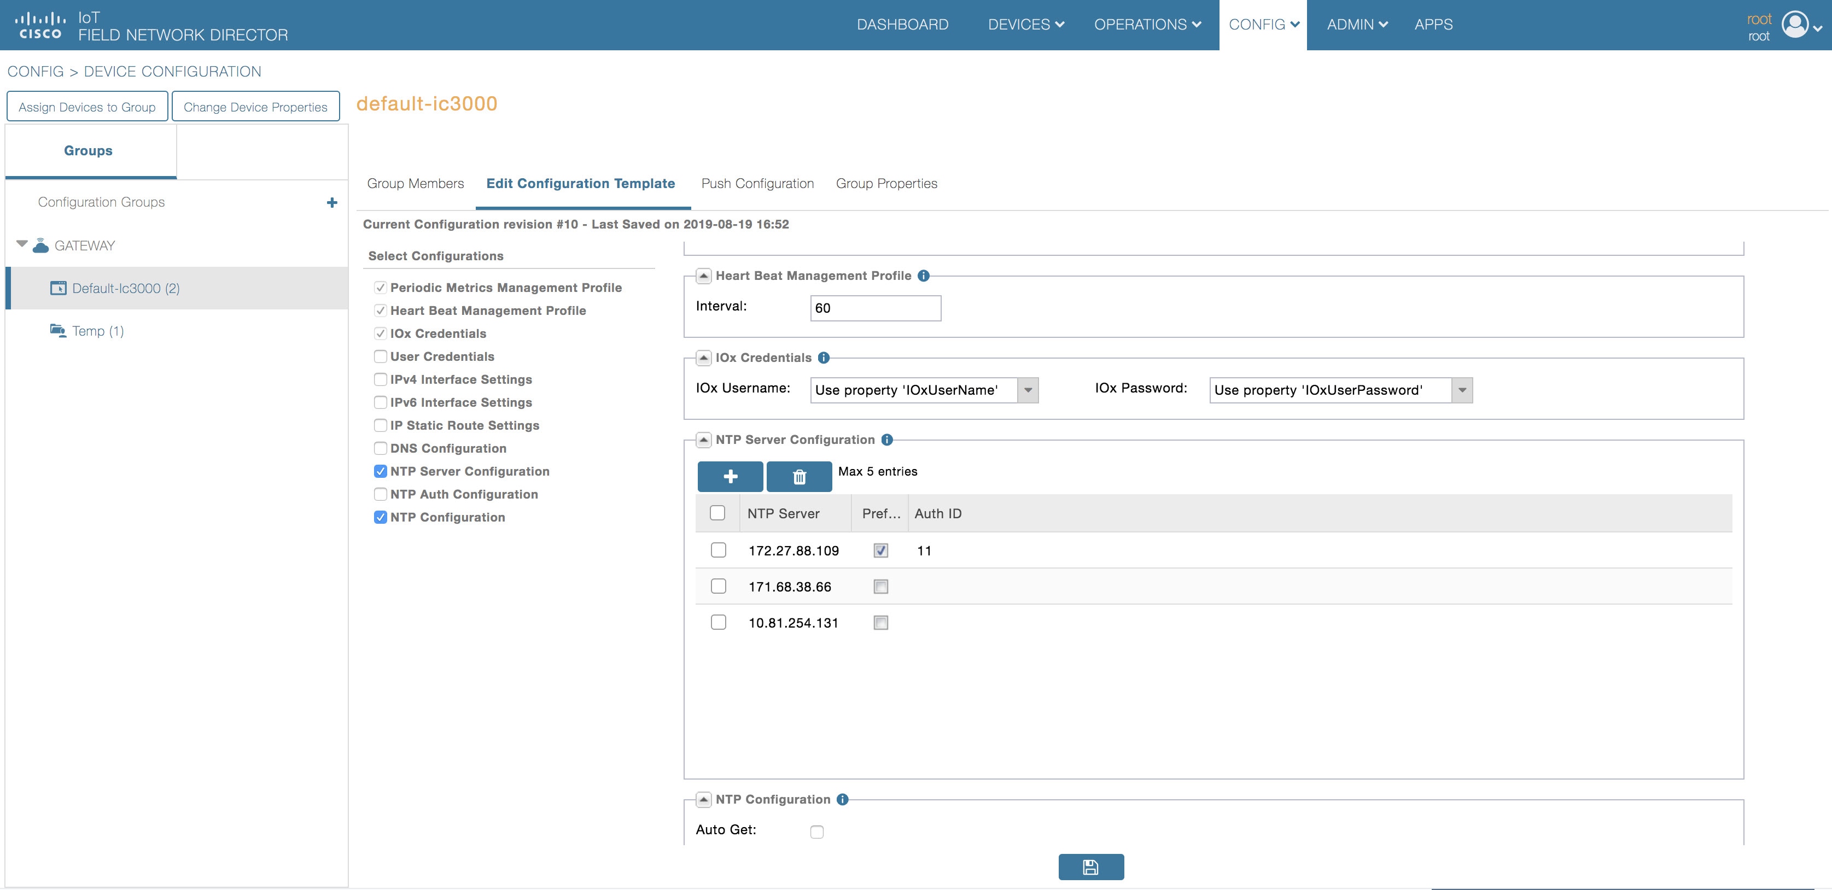Uncheck Preferred for server 172.27.88.109

(880, 549)
